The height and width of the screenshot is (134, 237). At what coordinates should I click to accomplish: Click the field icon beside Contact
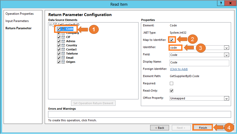coord(63,49)
